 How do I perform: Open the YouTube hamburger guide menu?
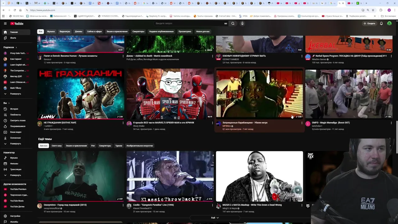pos(5,23)
